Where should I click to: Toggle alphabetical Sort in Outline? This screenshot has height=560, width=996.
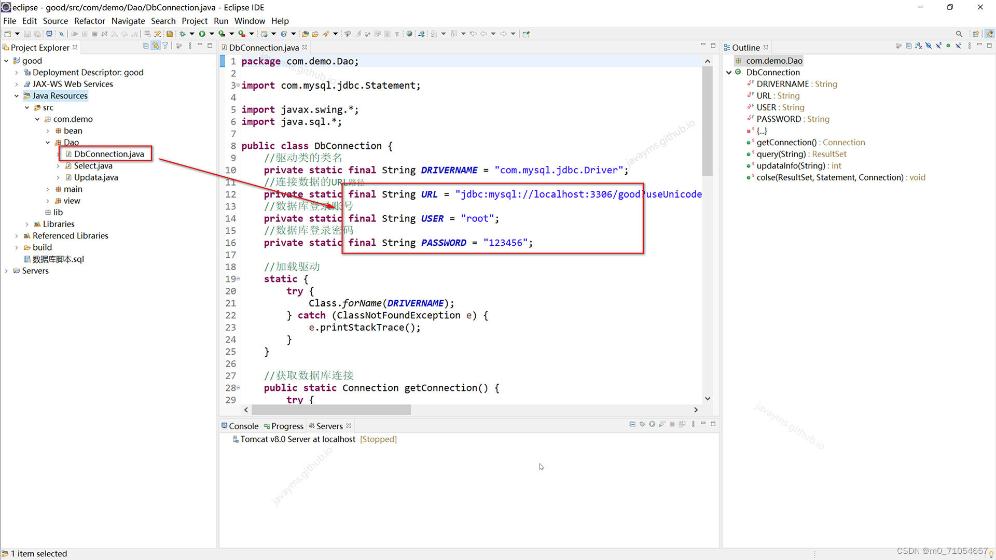pyautogui.click(x=919, y=46)
